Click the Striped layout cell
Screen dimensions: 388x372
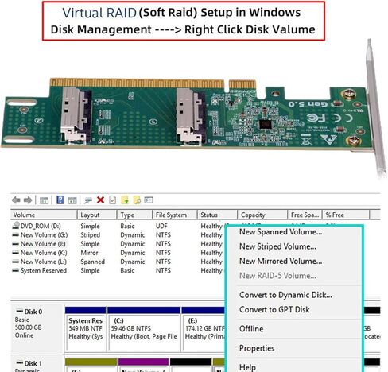point(91,235)
